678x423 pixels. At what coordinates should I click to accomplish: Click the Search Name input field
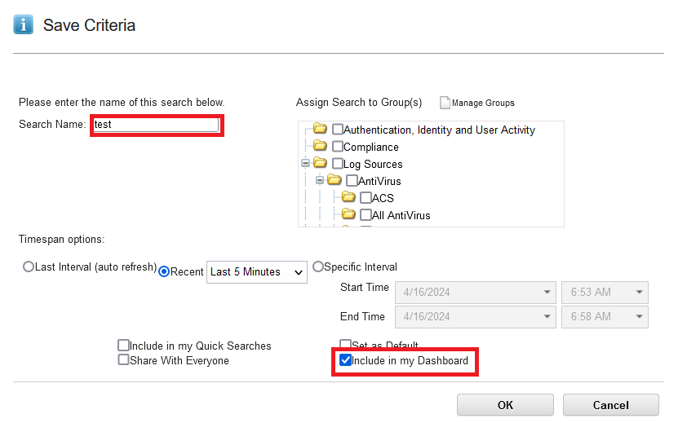tap(157, 125)
